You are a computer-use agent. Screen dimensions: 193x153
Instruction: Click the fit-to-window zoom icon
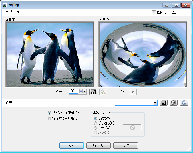[93, 92]
